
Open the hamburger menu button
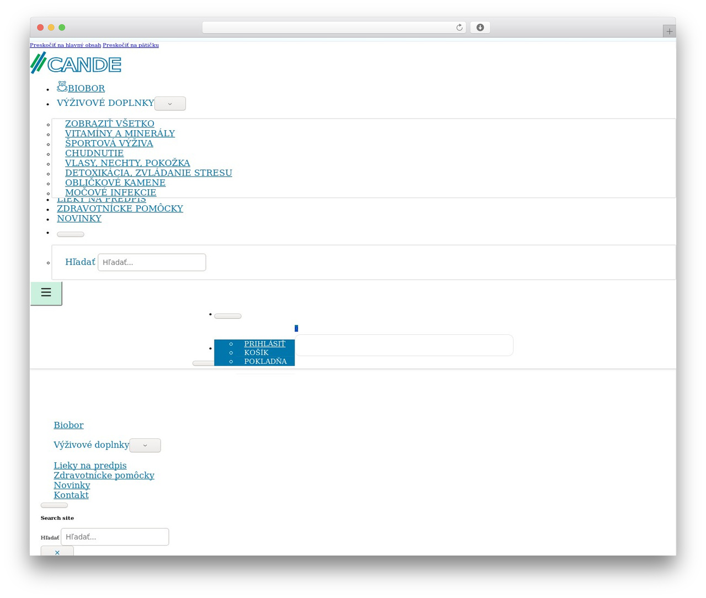click(x=46, y=292)
